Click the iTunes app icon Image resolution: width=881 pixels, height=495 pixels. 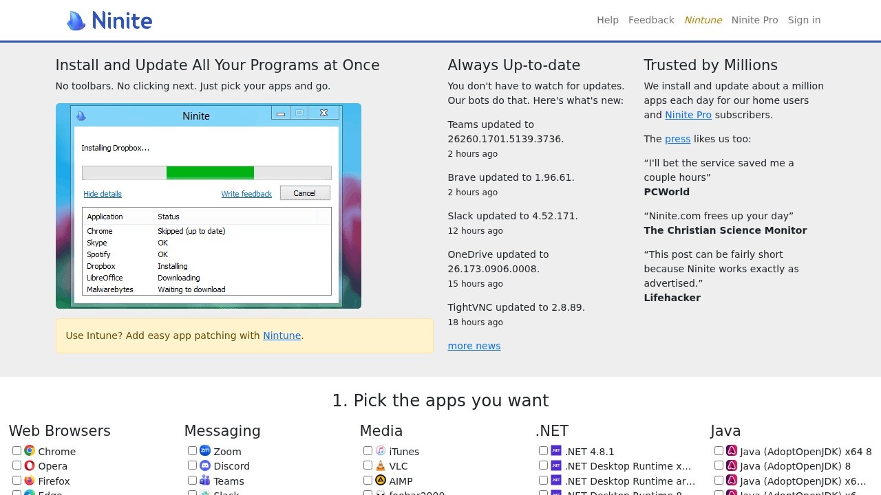point(381,451)
